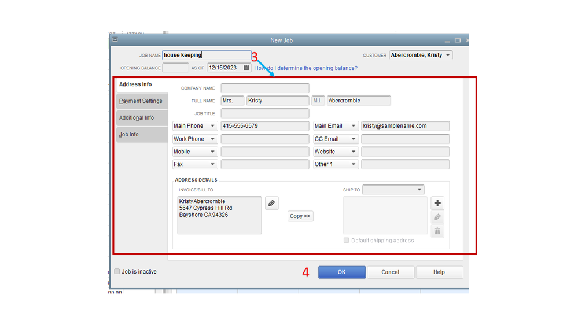Click the Main Phone number field 415-555-6579

tap(264, 126)
